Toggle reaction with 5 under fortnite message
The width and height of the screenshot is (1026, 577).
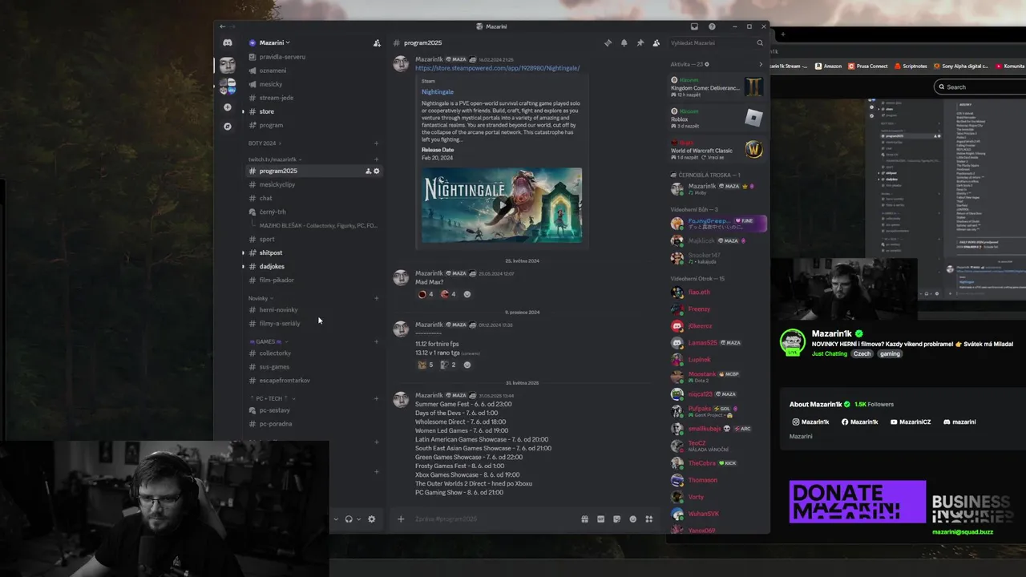[426, 365]
